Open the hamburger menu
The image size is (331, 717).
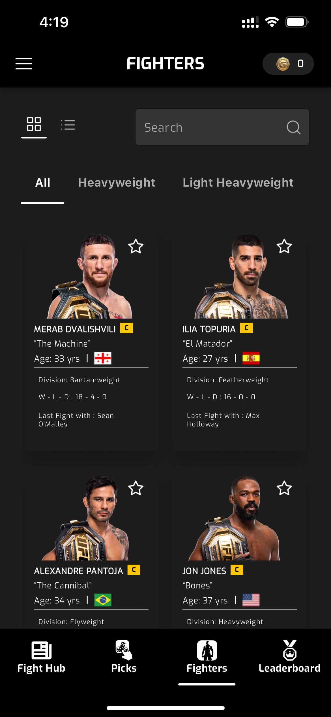24,63
